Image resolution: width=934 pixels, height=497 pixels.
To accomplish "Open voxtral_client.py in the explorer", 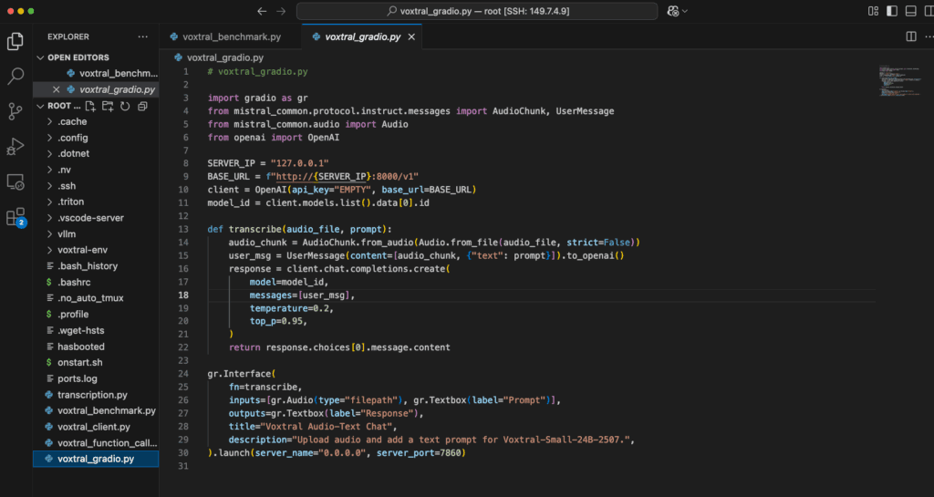I will 95,427.
